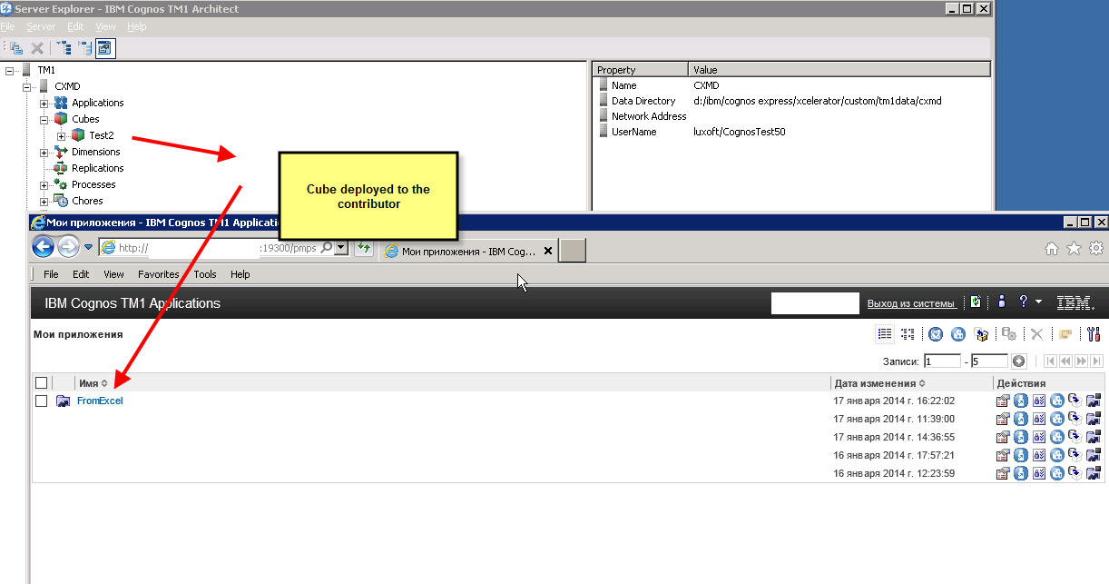The height and width of the screenshot is (584, 1109).
Task: Close the Мои приложения browser tab
Action: pyautogui.click(x=547, y=251)
